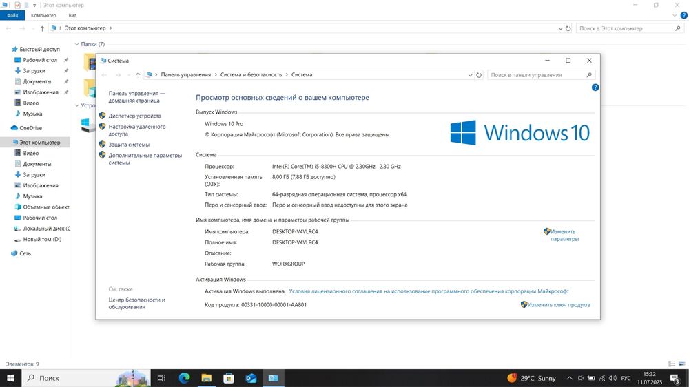Open Вид ribbon tab in Explorer

(x=72, y=15)
